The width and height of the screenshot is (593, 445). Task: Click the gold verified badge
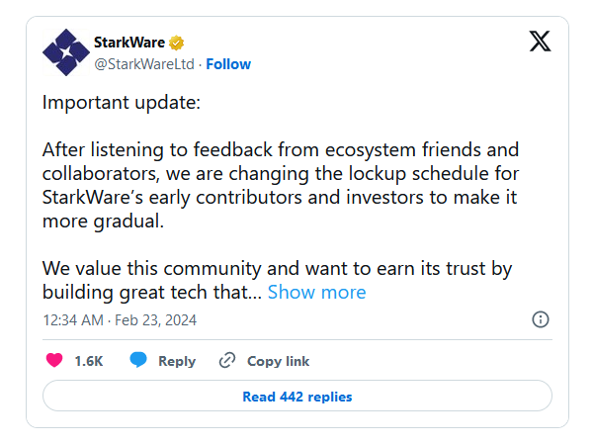[178, 43]
